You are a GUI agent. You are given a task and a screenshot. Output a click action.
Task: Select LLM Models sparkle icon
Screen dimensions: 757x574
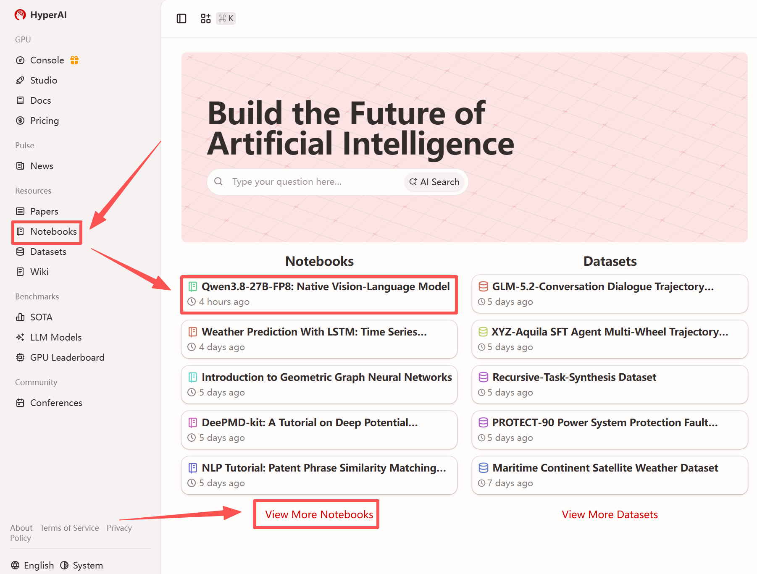click(20, 337)
